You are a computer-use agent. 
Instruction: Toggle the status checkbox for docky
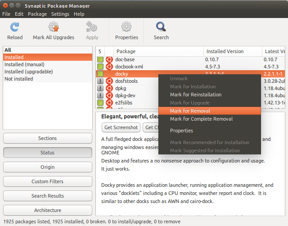100,74
